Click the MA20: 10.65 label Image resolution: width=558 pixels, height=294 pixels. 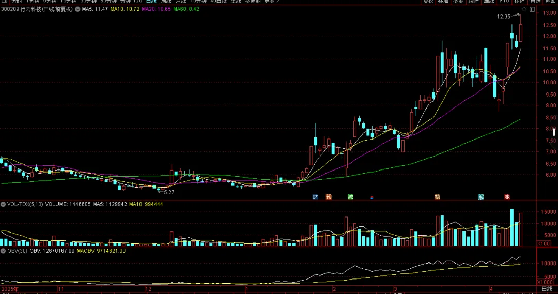point(156,9)
